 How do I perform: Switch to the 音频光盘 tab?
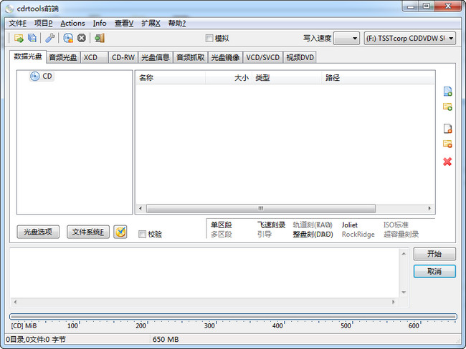tap(63, 57)
